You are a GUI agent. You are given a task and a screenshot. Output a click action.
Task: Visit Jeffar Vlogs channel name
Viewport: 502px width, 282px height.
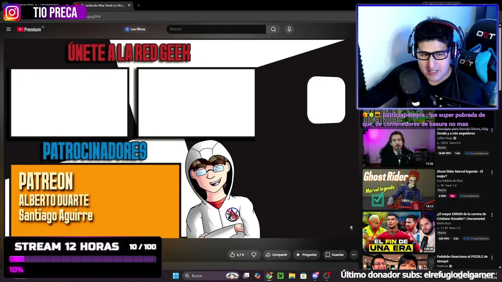tap(445, 138)
